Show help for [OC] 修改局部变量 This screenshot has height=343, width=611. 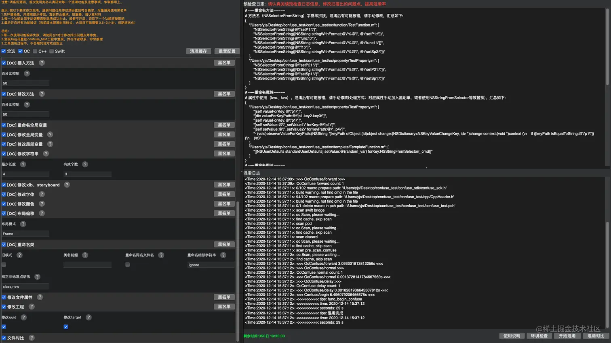pos(50,144)
